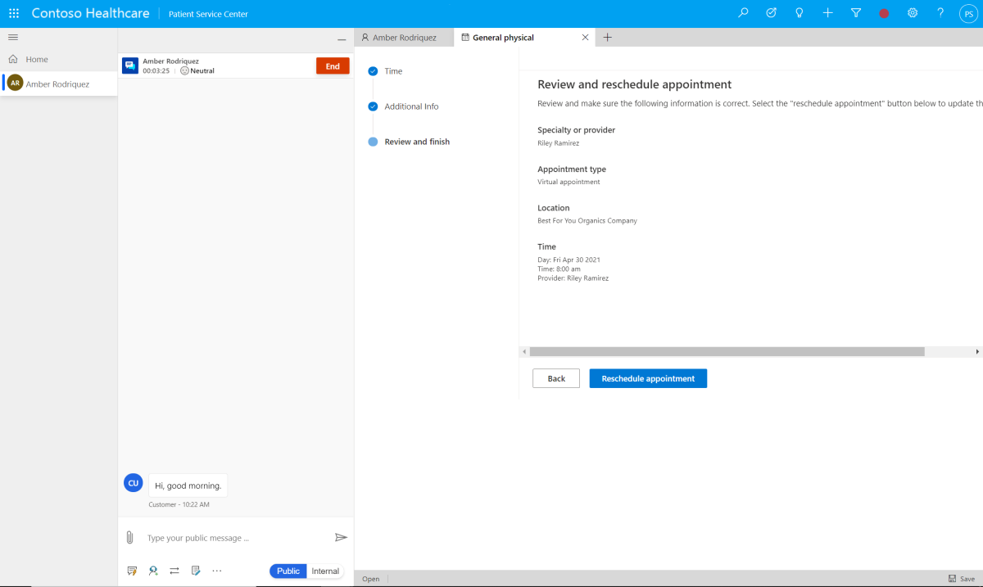Minimize the conversation panel
Screen dimensions: 983x587
342,39
